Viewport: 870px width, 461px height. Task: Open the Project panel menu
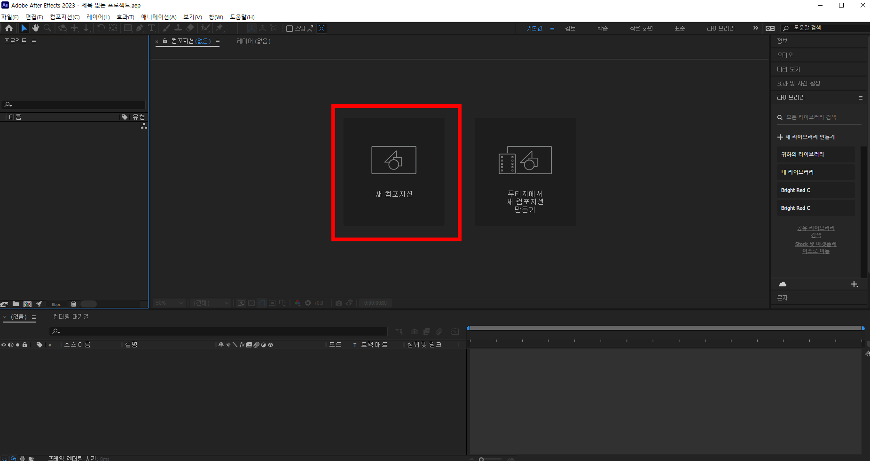click(x=34, y=41)
